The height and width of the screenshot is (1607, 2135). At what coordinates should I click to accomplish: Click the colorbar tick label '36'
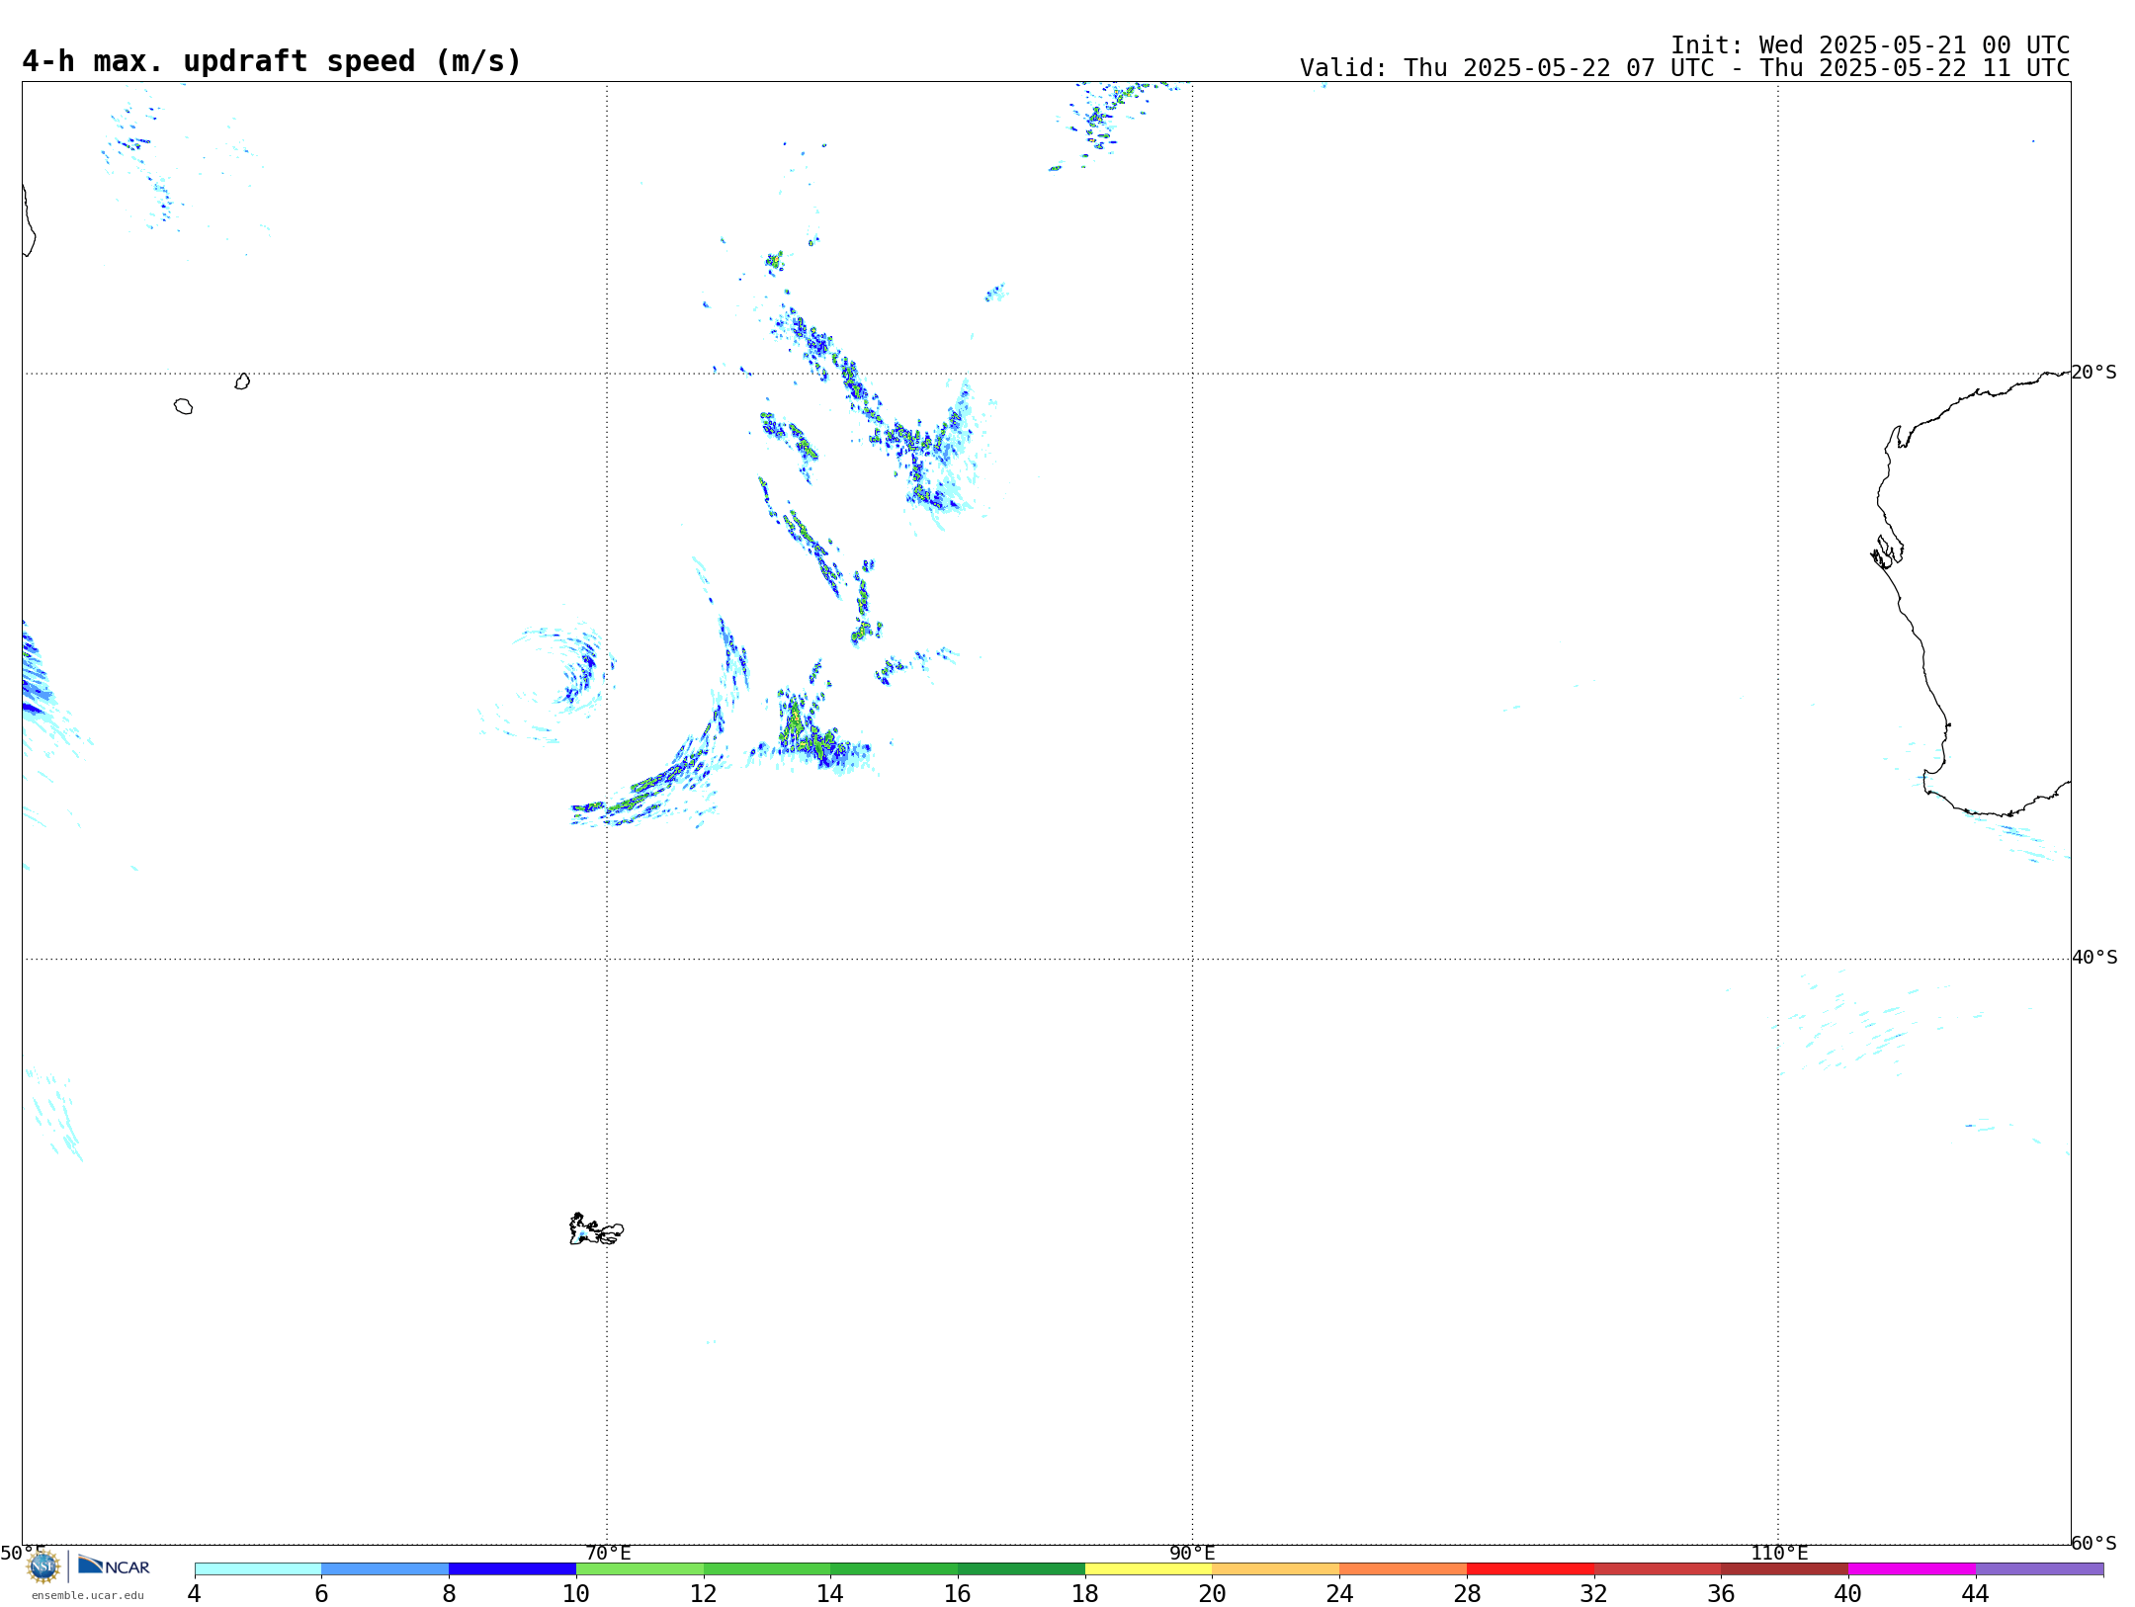pos(1721,1594)
